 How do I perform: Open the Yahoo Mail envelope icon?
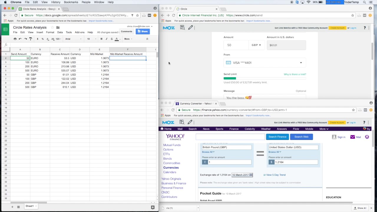point(353,137)
